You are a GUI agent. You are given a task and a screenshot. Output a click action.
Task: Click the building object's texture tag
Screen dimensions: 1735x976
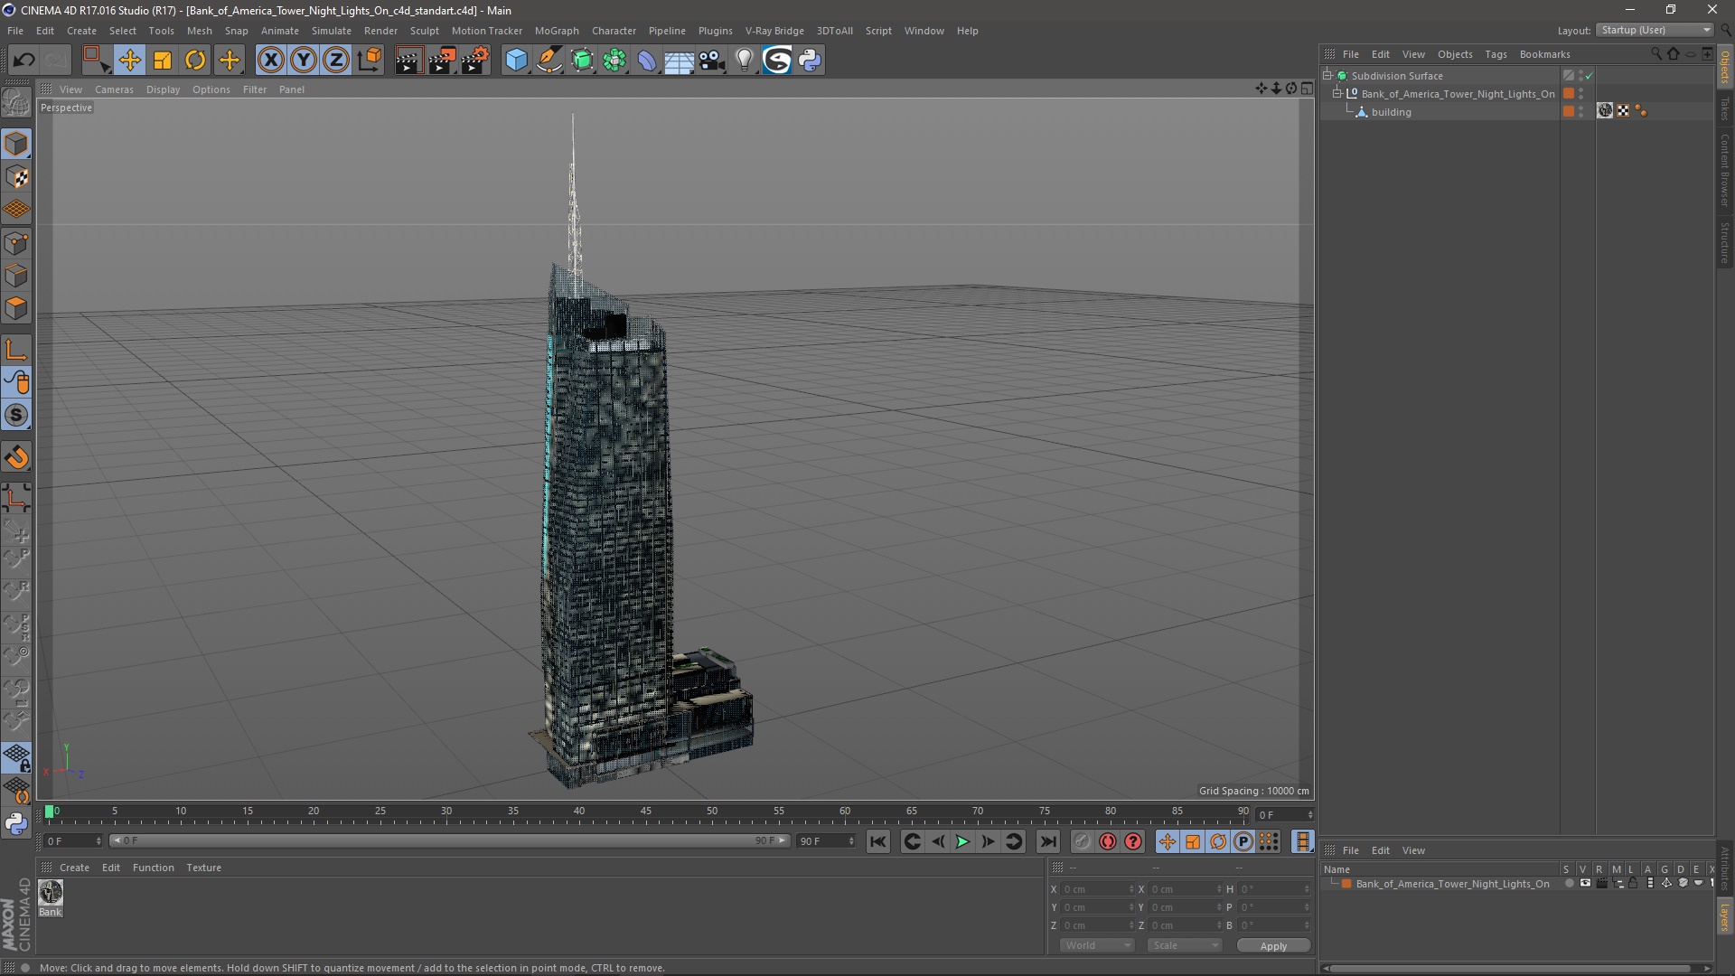[1605, 110]
